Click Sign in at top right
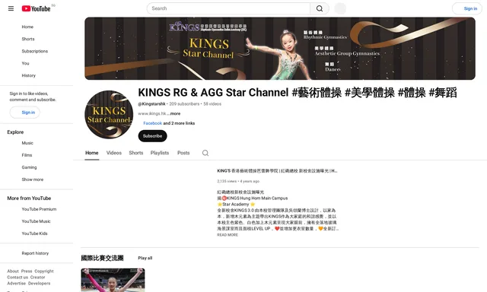The width and height of the screenshot is (487, 292). pos(466,8)
